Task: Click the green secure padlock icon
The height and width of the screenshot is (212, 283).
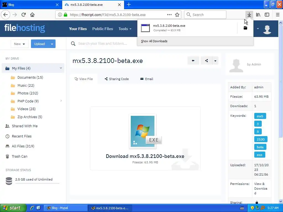Action: point(65,15)
